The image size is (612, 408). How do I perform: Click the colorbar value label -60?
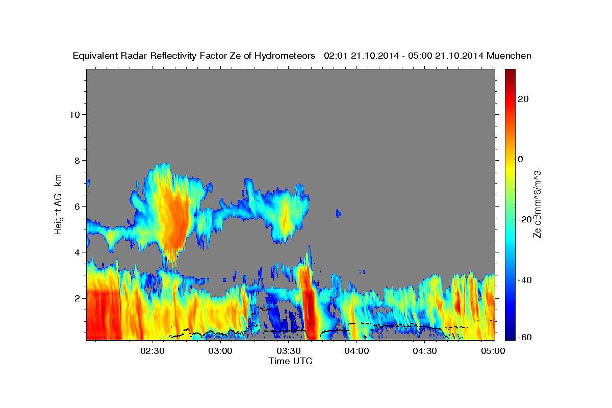[x=525, y=337]
